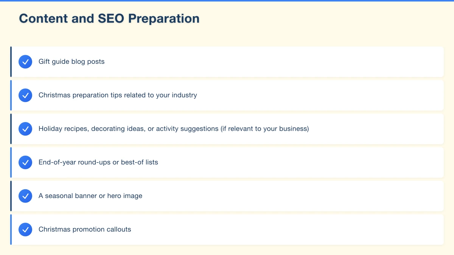Viewport: 454px width, 255px height.
Task: Click "A seasonal banner or hero image" text
Action: pos(90,196)
